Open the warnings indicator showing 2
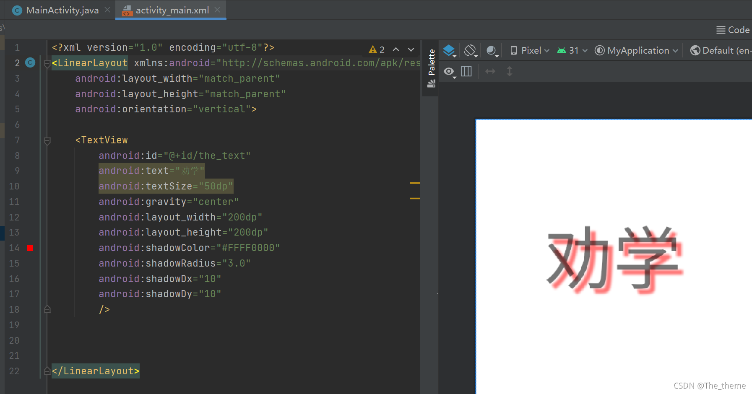752x394 pixels. [377, 50]
